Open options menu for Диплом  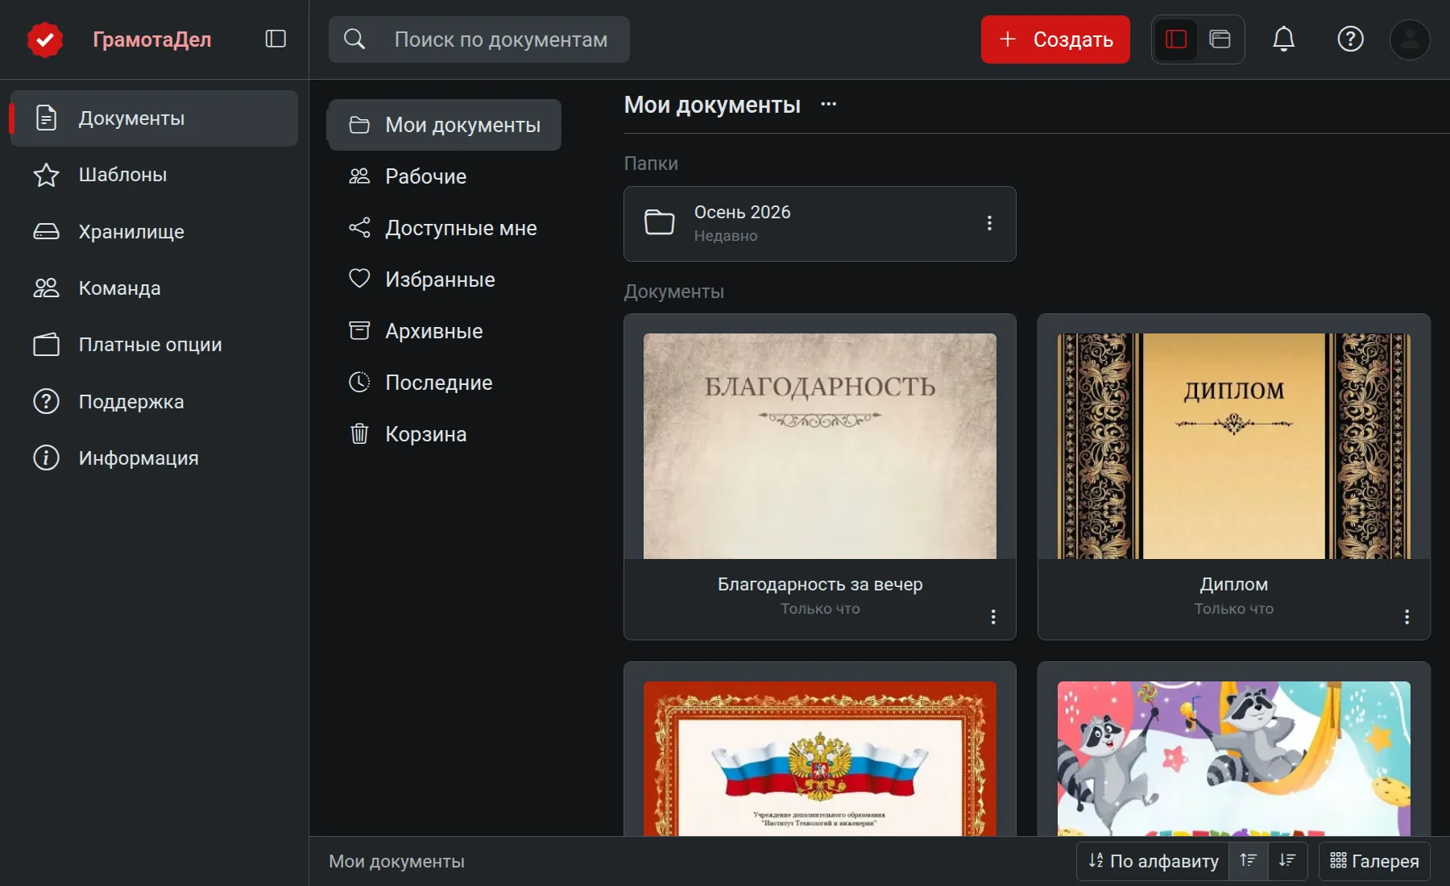click(x=1406, y=616)
